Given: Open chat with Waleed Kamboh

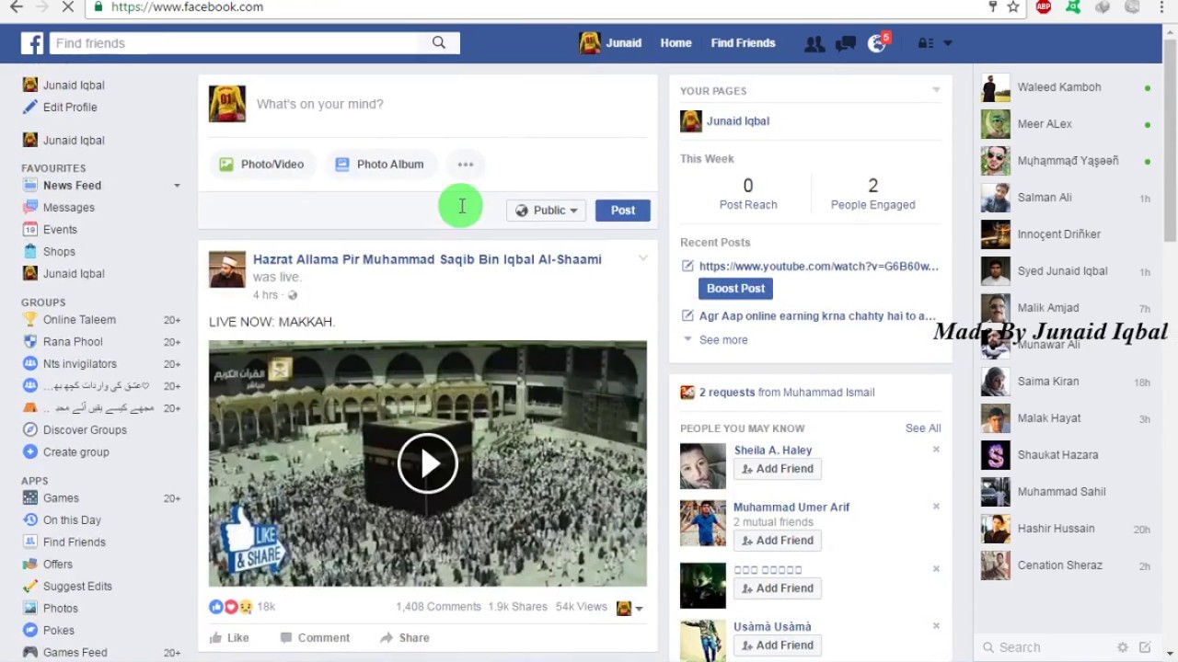Looking at the screenshot, I should point(1066,87).
